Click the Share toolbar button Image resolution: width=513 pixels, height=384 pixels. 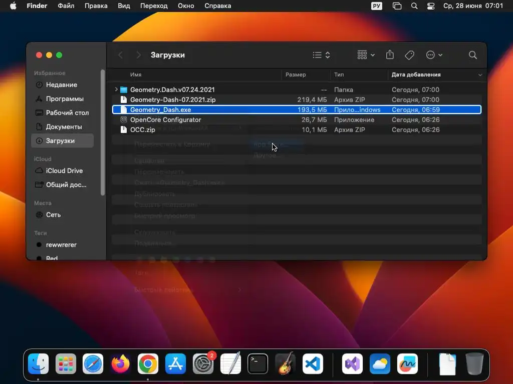click(390, 54)
